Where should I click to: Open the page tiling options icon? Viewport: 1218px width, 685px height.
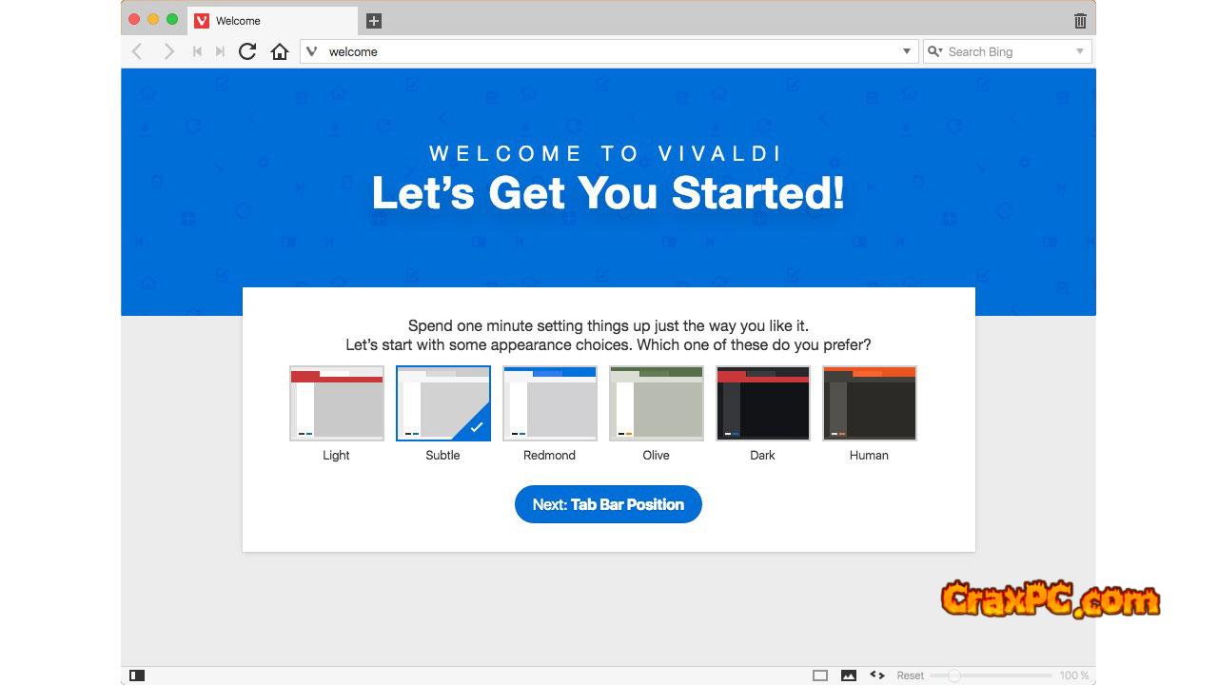[820, 675]
